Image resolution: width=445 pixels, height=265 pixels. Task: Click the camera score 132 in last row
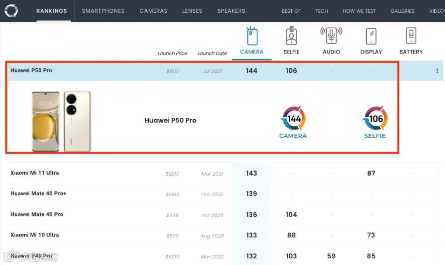pyautogui.click(x=251, y=256)
